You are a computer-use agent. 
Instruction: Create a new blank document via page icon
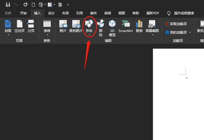pyautogui.click(x=33, y=5)
